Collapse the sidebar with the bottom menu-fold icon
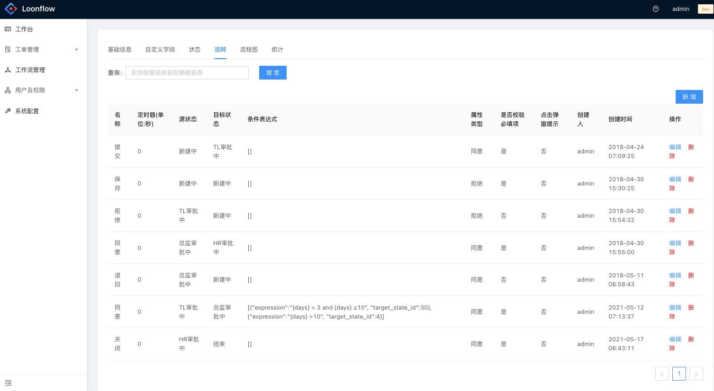 click(x=8, y=383)
